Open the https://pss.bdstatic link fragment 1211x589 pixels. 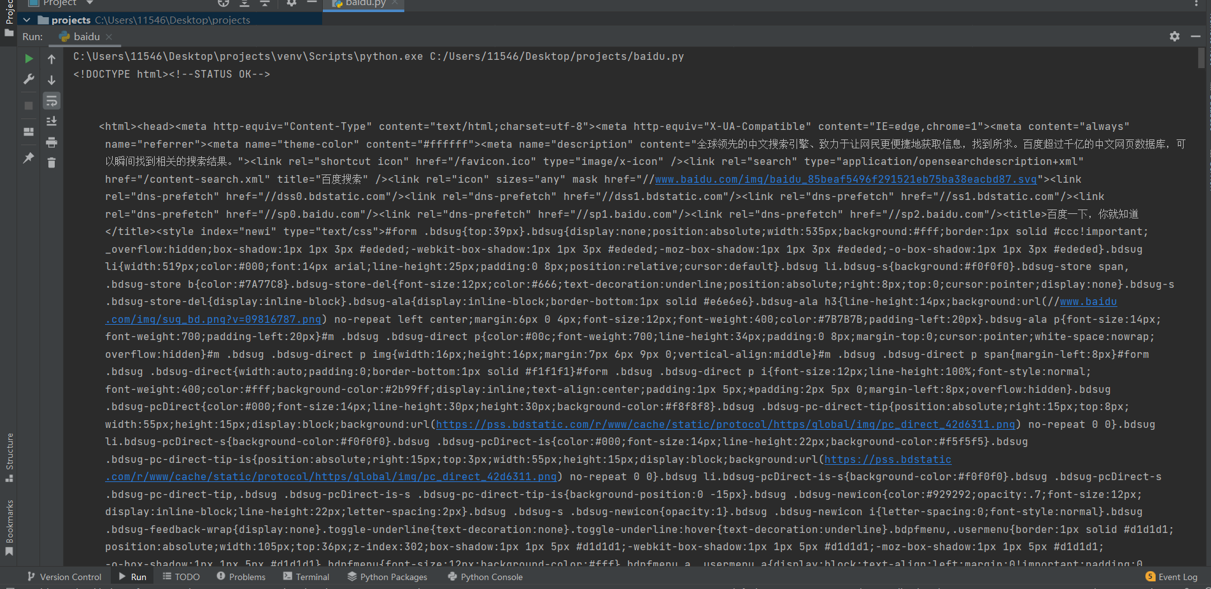[888, 460]
